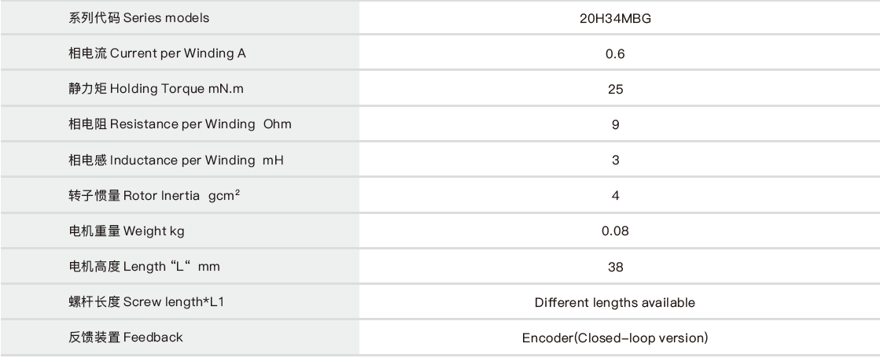Click the Inductance per Winding mH label
Viewport: 884px width, 358px height.
(x=175, y=161)
